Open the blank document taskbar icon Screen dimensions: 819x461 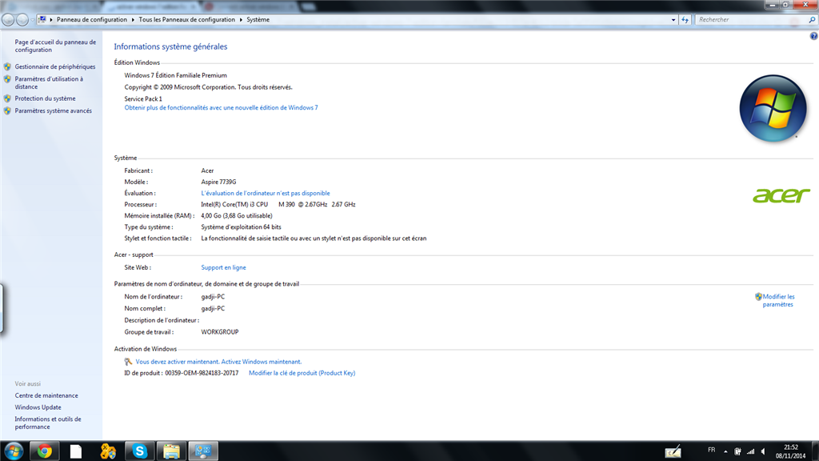click(x=76, y=451)
